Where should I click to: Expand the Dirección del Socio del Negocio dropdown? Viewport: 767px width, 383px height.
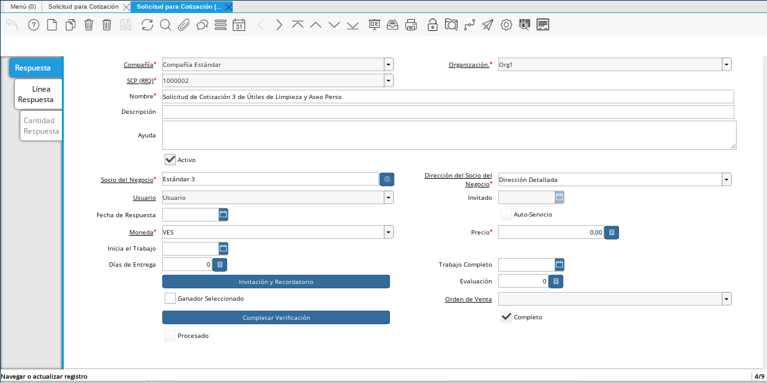click(726, 179)
